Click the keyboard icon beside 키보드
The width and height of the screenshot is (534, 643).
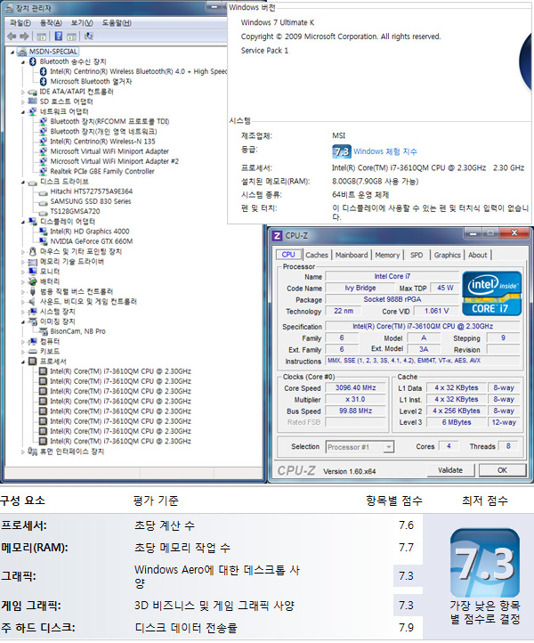point(33,352)
